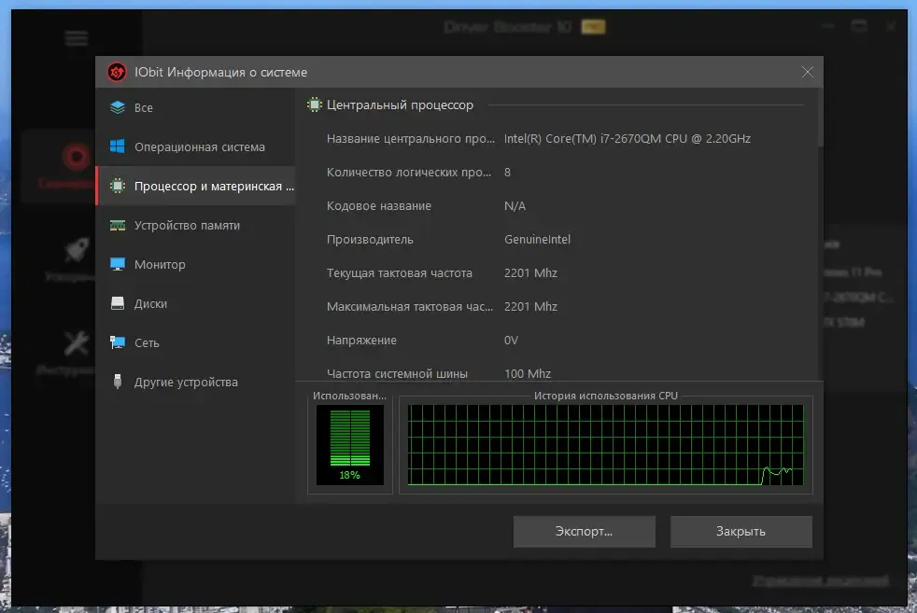Viewport: 917px width, 613px height.
Task: Click the network computer icon beside Сеть
Action: (118, 342)
